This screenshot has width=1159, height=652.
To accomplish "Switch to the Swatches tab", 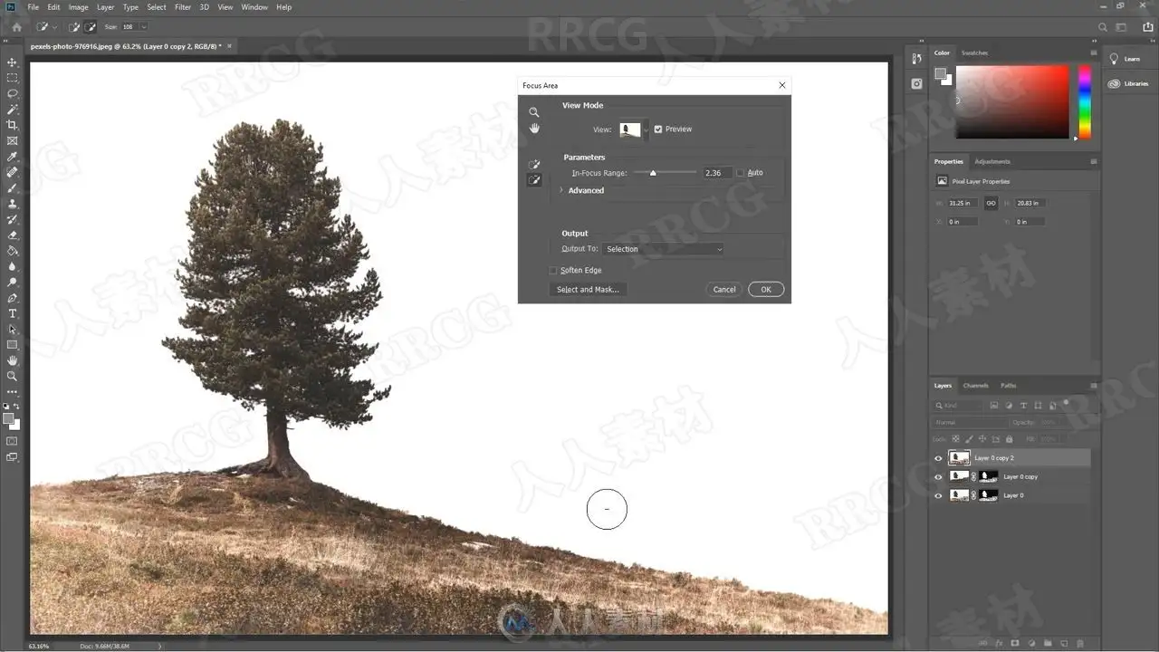I will pos(974,53).
